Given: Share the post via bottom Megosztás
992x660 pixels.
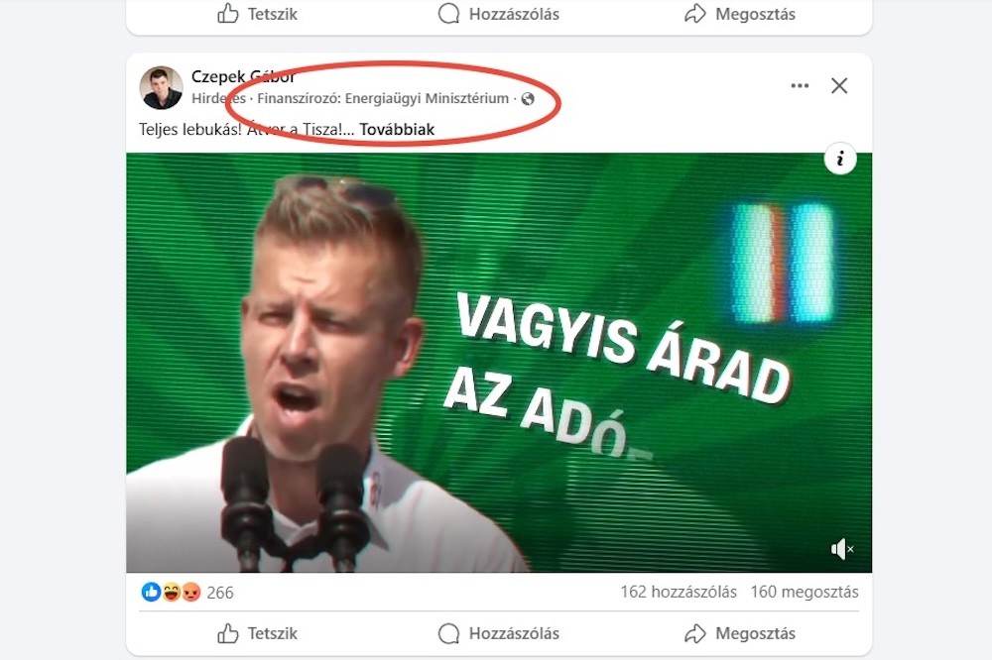Looking at the screenshot, I should tap(740, 633).
